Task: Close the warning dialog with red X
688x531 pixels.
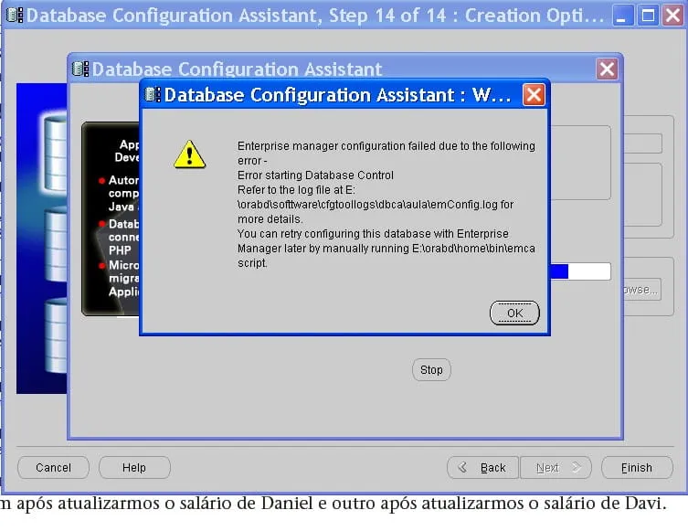Action: [x=534, y=94]
